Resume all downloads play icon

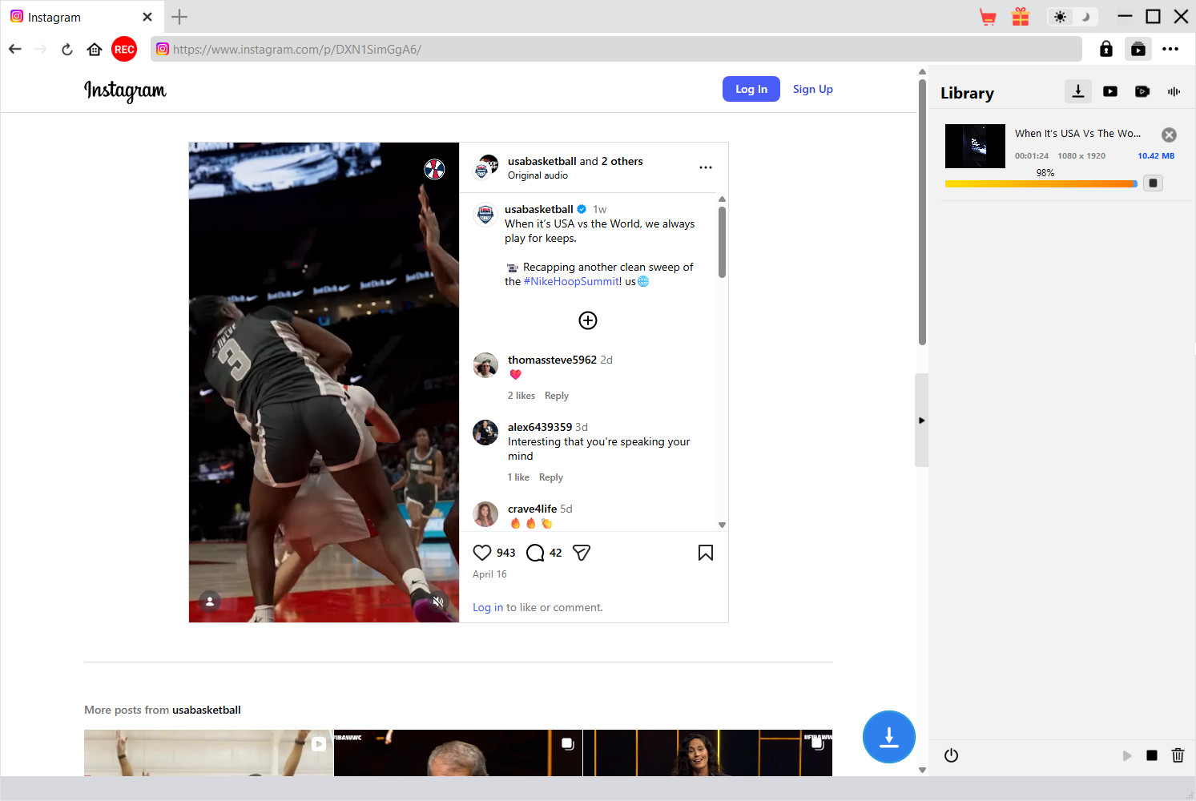click(x=1127, y=755)
